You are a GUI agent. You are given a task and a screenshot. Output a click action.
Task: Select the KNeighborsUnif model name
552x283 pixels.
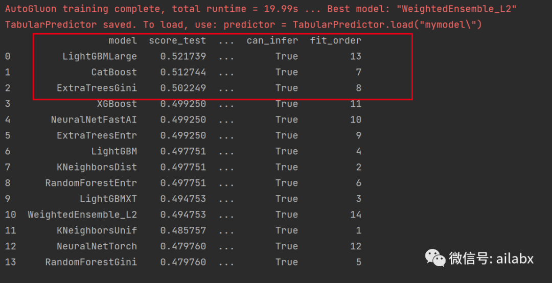click(97, 230)
